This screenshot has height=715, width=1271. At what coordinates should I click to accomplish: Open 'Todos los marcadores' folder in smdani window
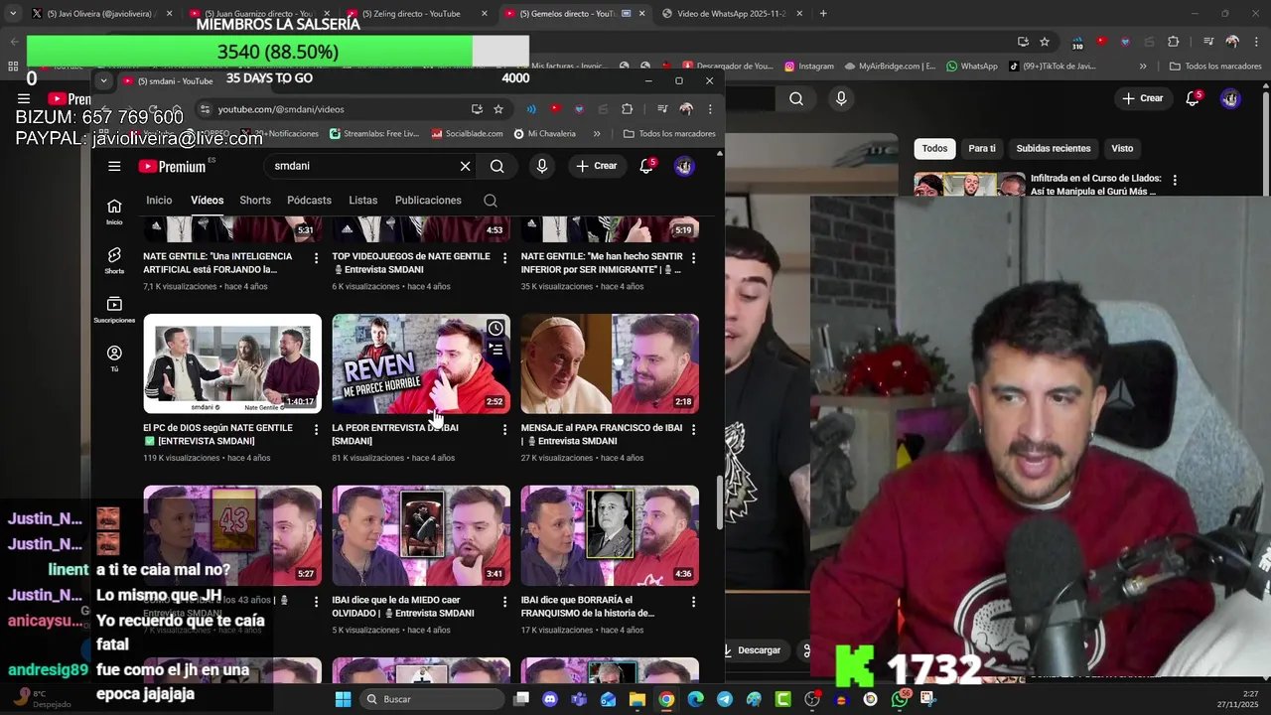pos(669,134)
